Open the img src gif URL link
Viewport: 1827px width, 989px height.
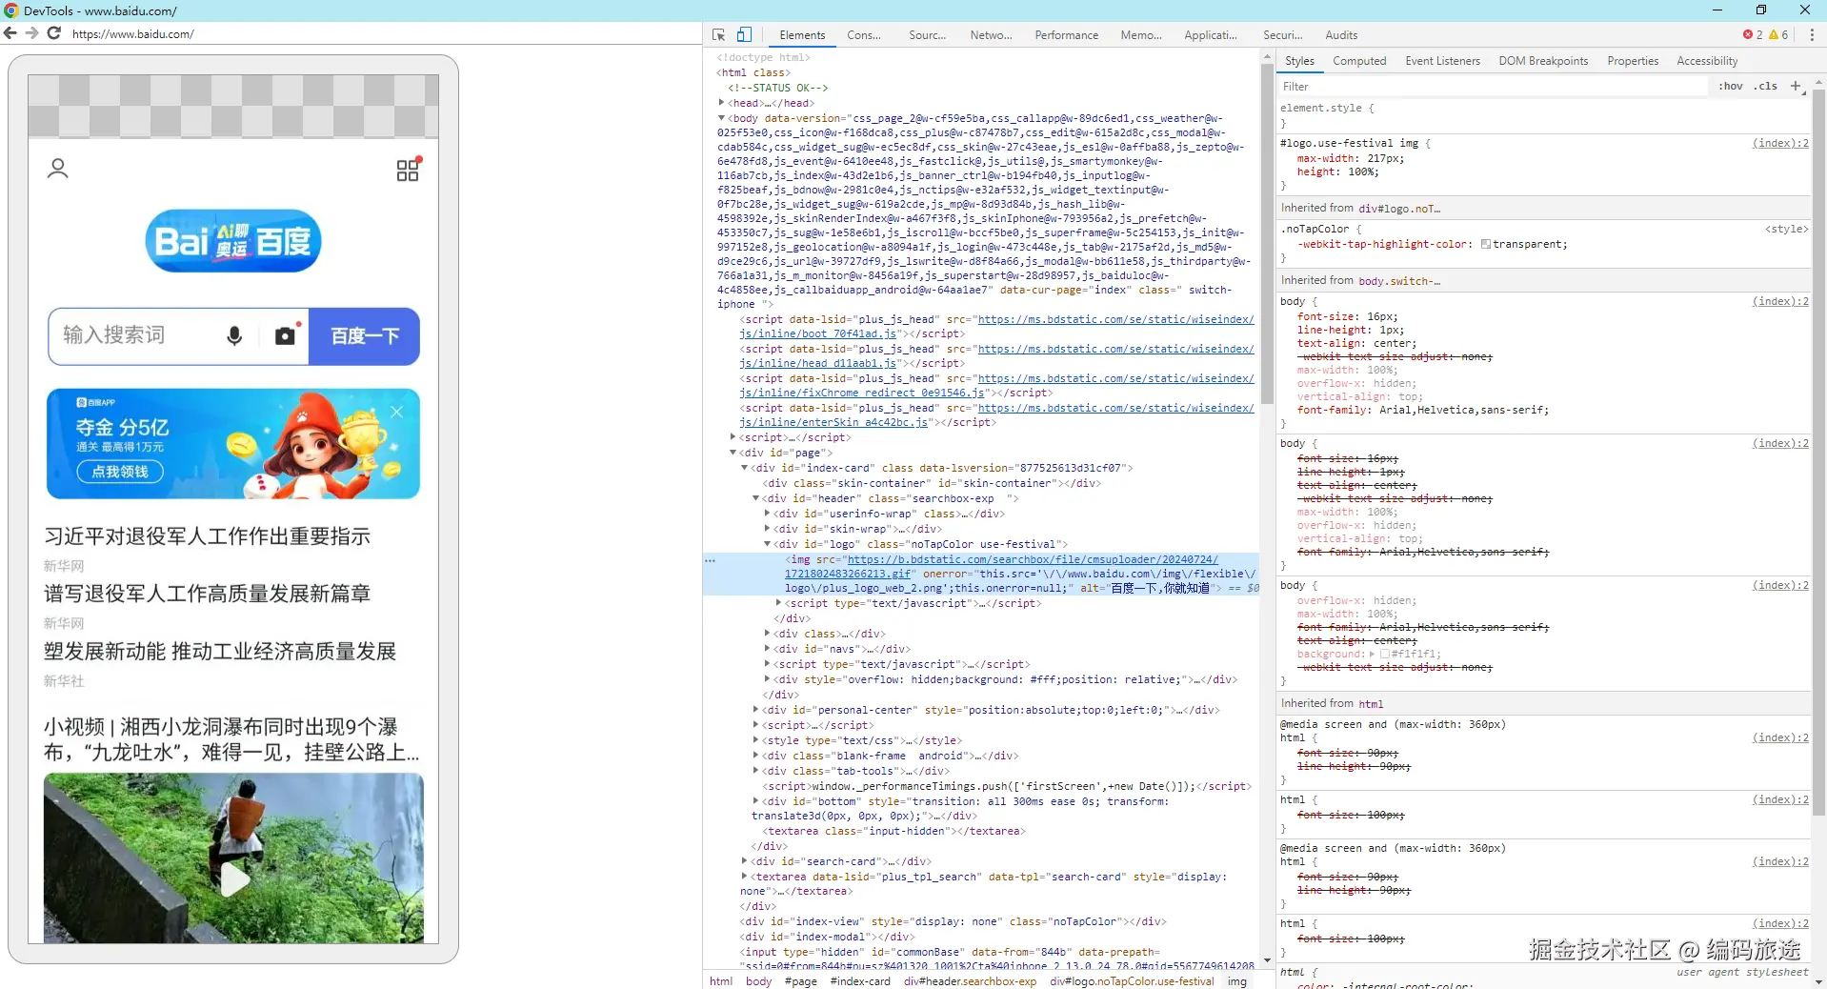tap(1001, 567)
